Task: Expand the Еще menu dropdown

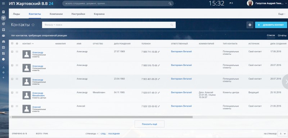Action: (282, 14)
